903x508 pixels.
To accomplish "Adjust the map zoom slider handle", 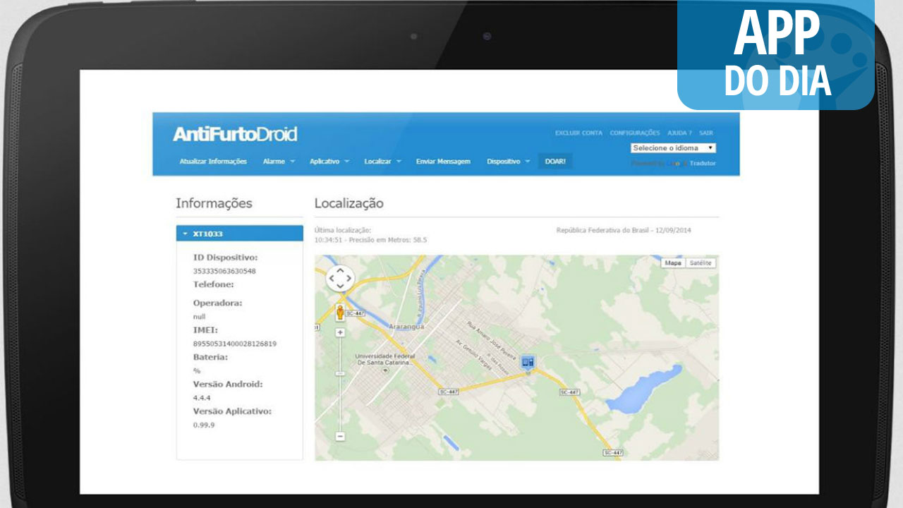I will tap(341, 373).
